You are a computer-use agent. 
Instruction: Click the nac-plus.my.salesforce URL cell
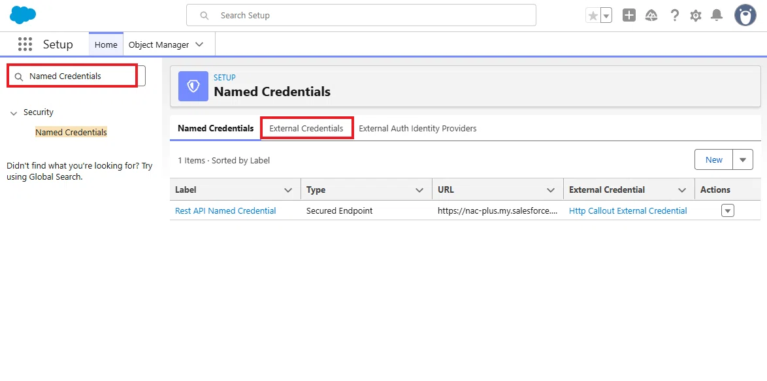coord(497,211)
